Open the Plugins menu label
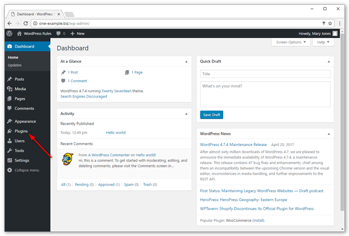The width and height of the screenshot is (349, 236). tap(21, 131)
